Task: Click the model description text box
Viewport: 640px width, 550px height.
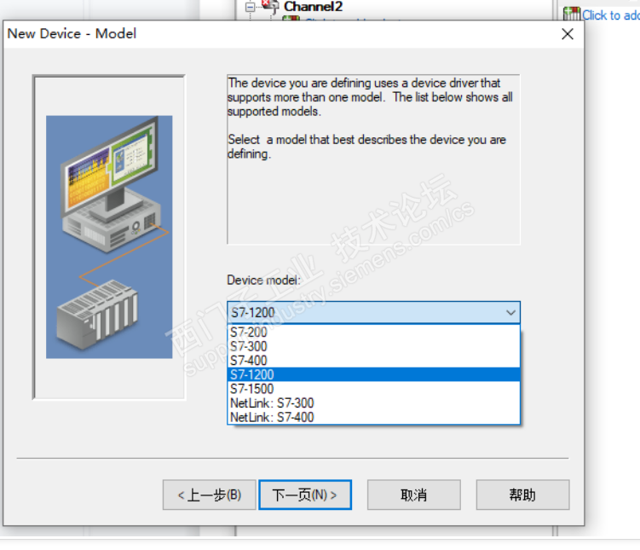Action: pos(373,159)
